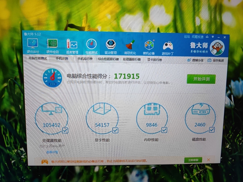Open 清理优化 cleanup broom icon
The width and height of the screenshot is (243, 182).
pos(130,47)
